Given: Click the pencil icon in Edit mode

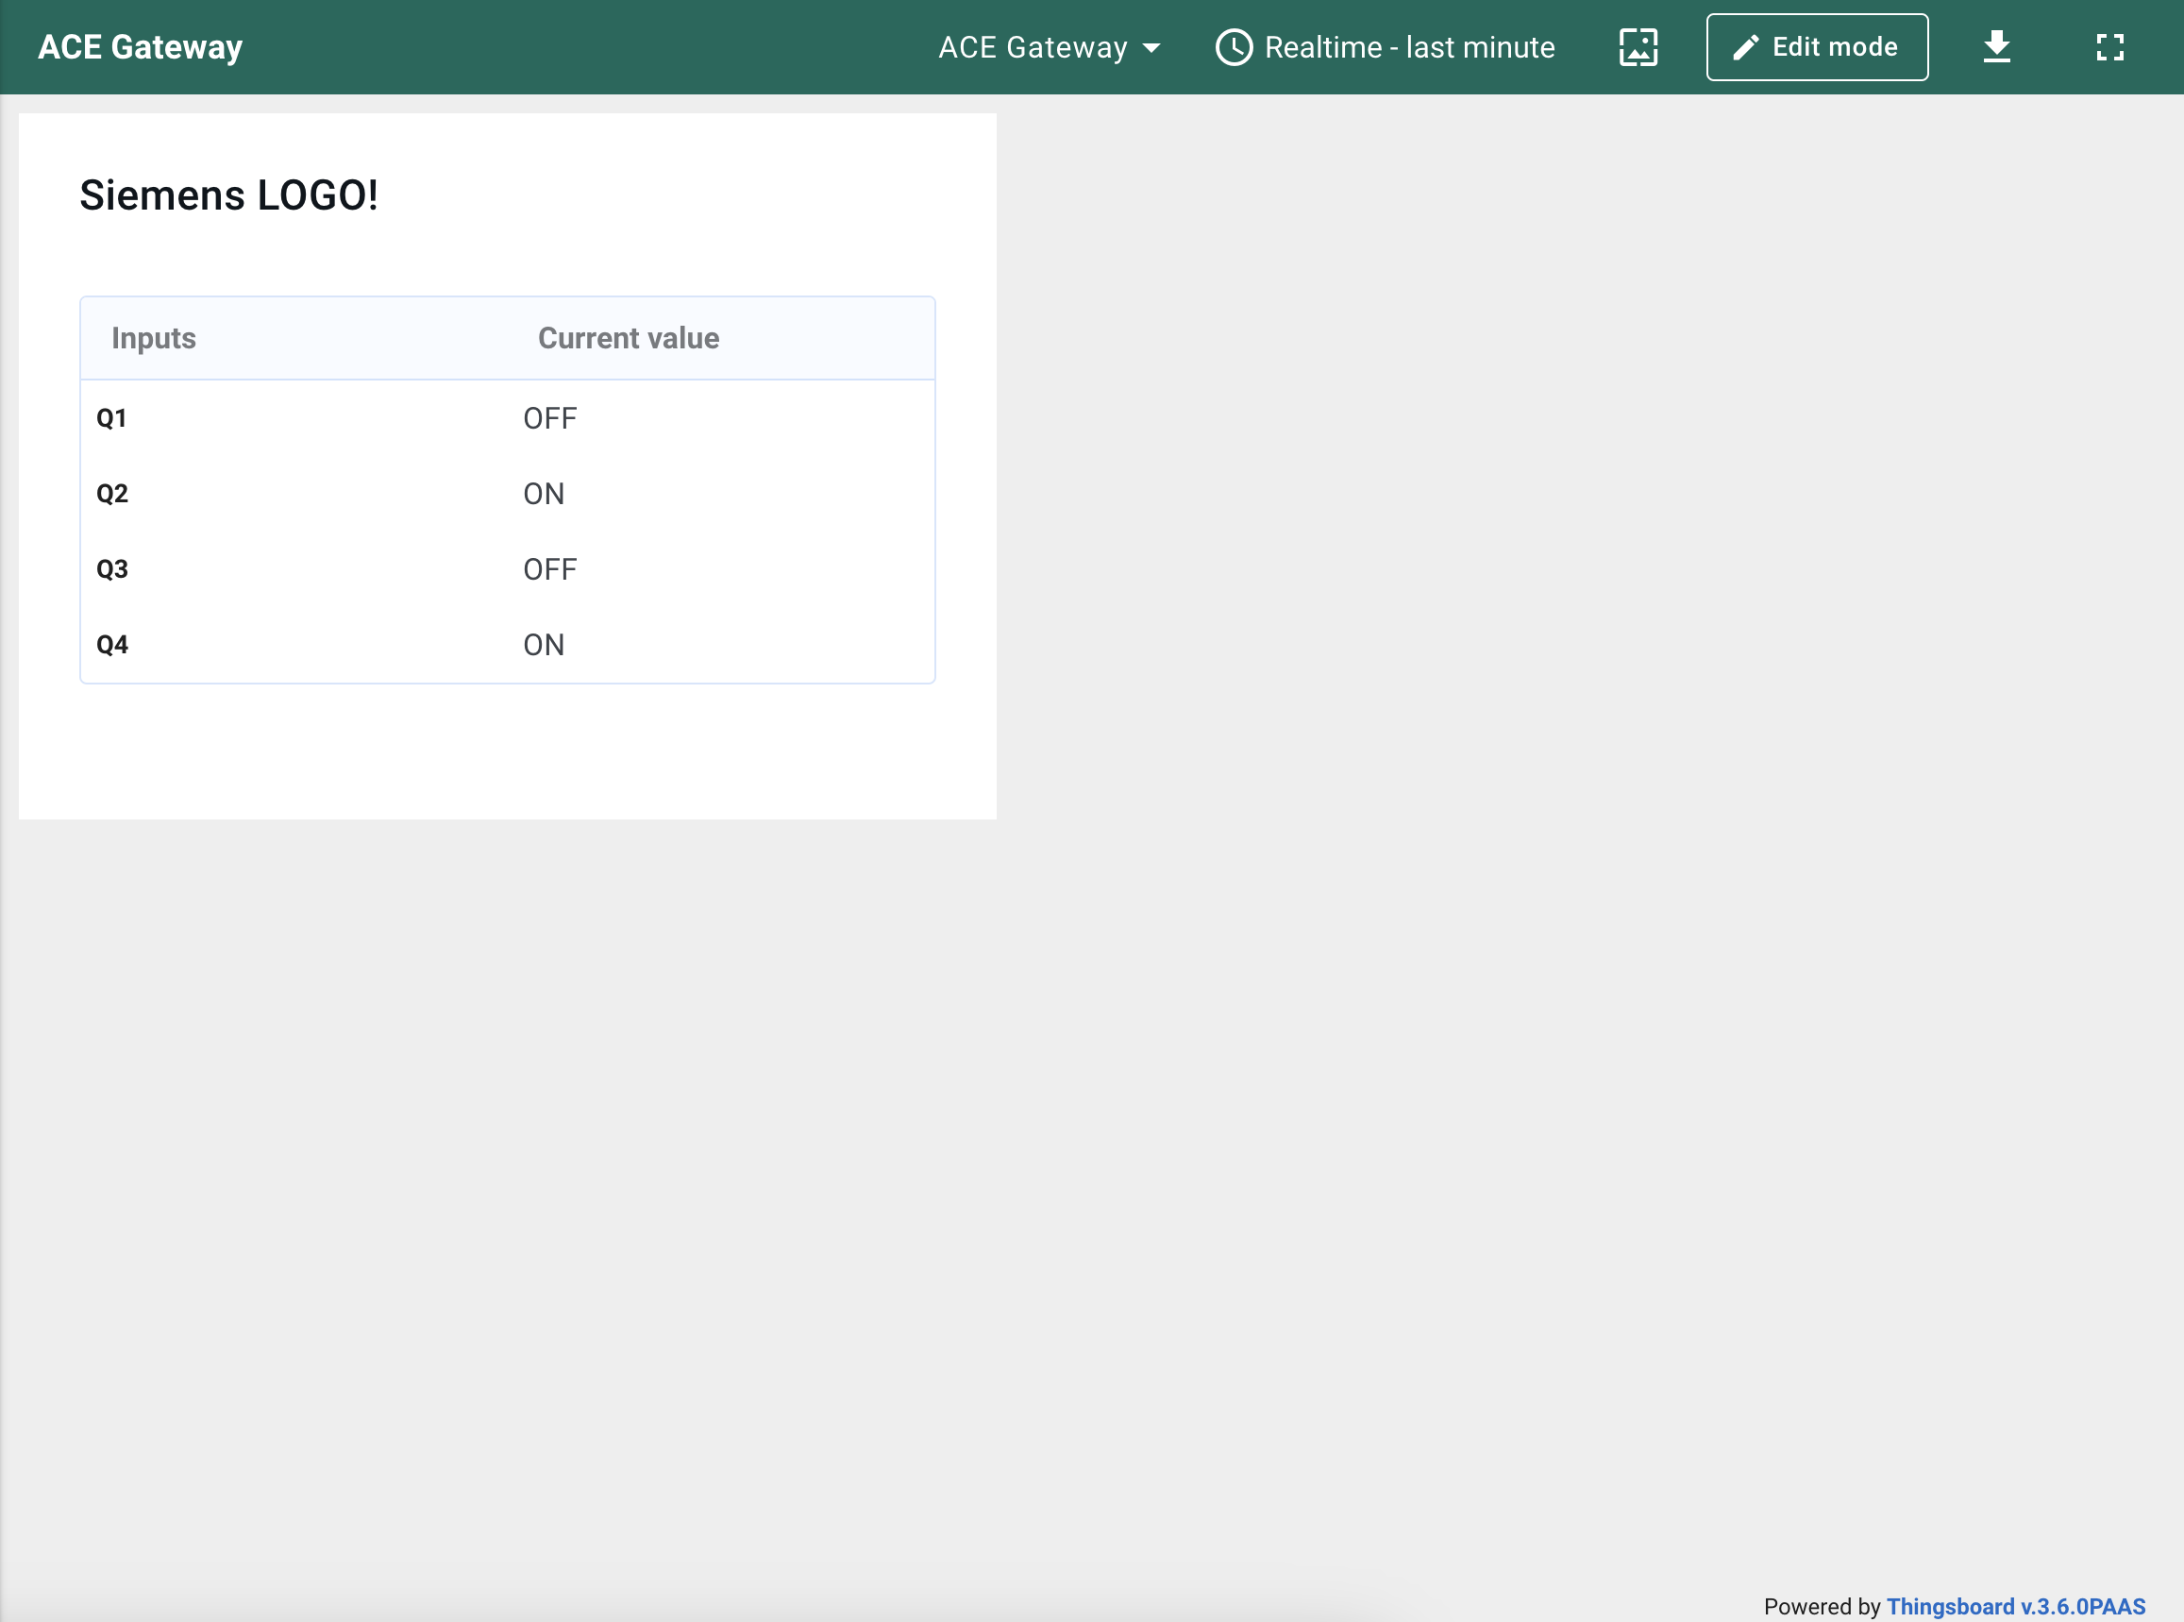Looking at the screenshot, I should pyautogui.click(x=1745, y=47).
